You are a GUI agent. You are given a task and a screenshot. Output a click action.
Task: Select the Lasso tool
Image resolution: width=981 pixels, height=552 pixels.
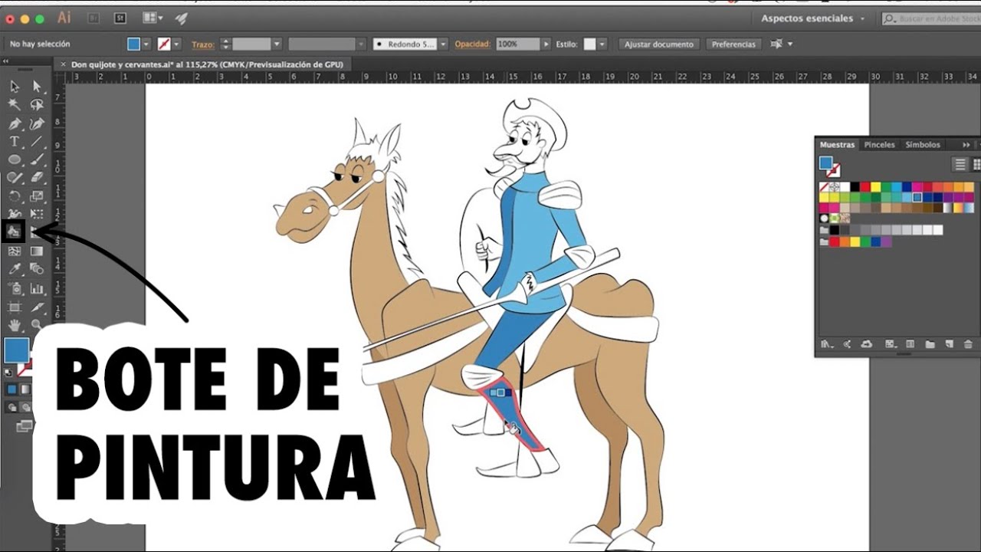37,104
